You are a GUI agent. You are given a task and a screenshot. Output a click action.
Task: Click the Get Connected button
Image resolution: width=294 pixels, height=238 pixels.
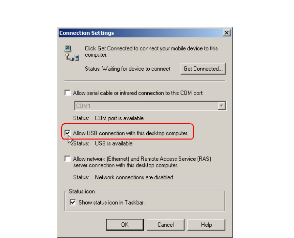point(203,69)
